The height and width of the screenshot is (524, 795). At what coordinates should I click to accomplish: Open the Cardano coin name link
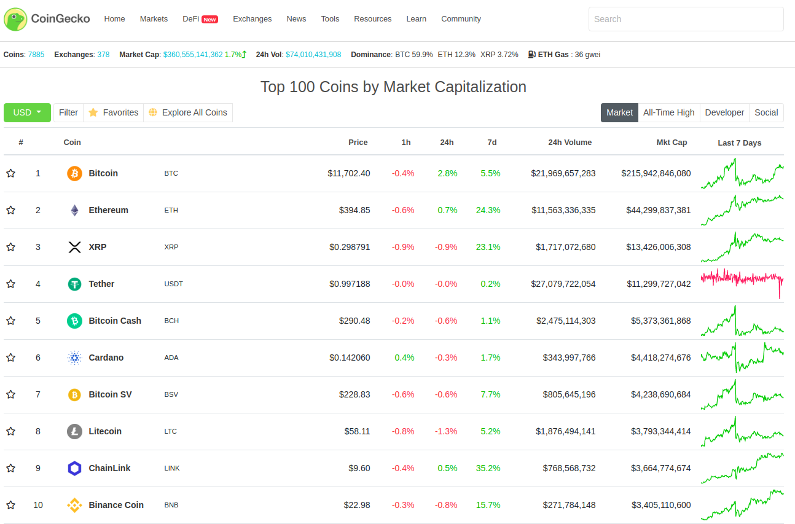click(x=106, y=358)
